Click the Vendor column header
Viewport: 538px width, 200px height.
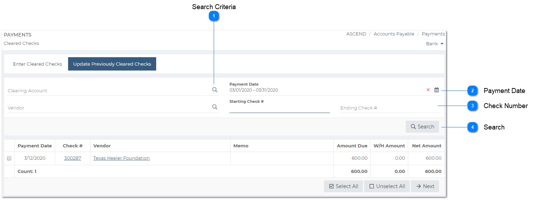coord(160,146)
